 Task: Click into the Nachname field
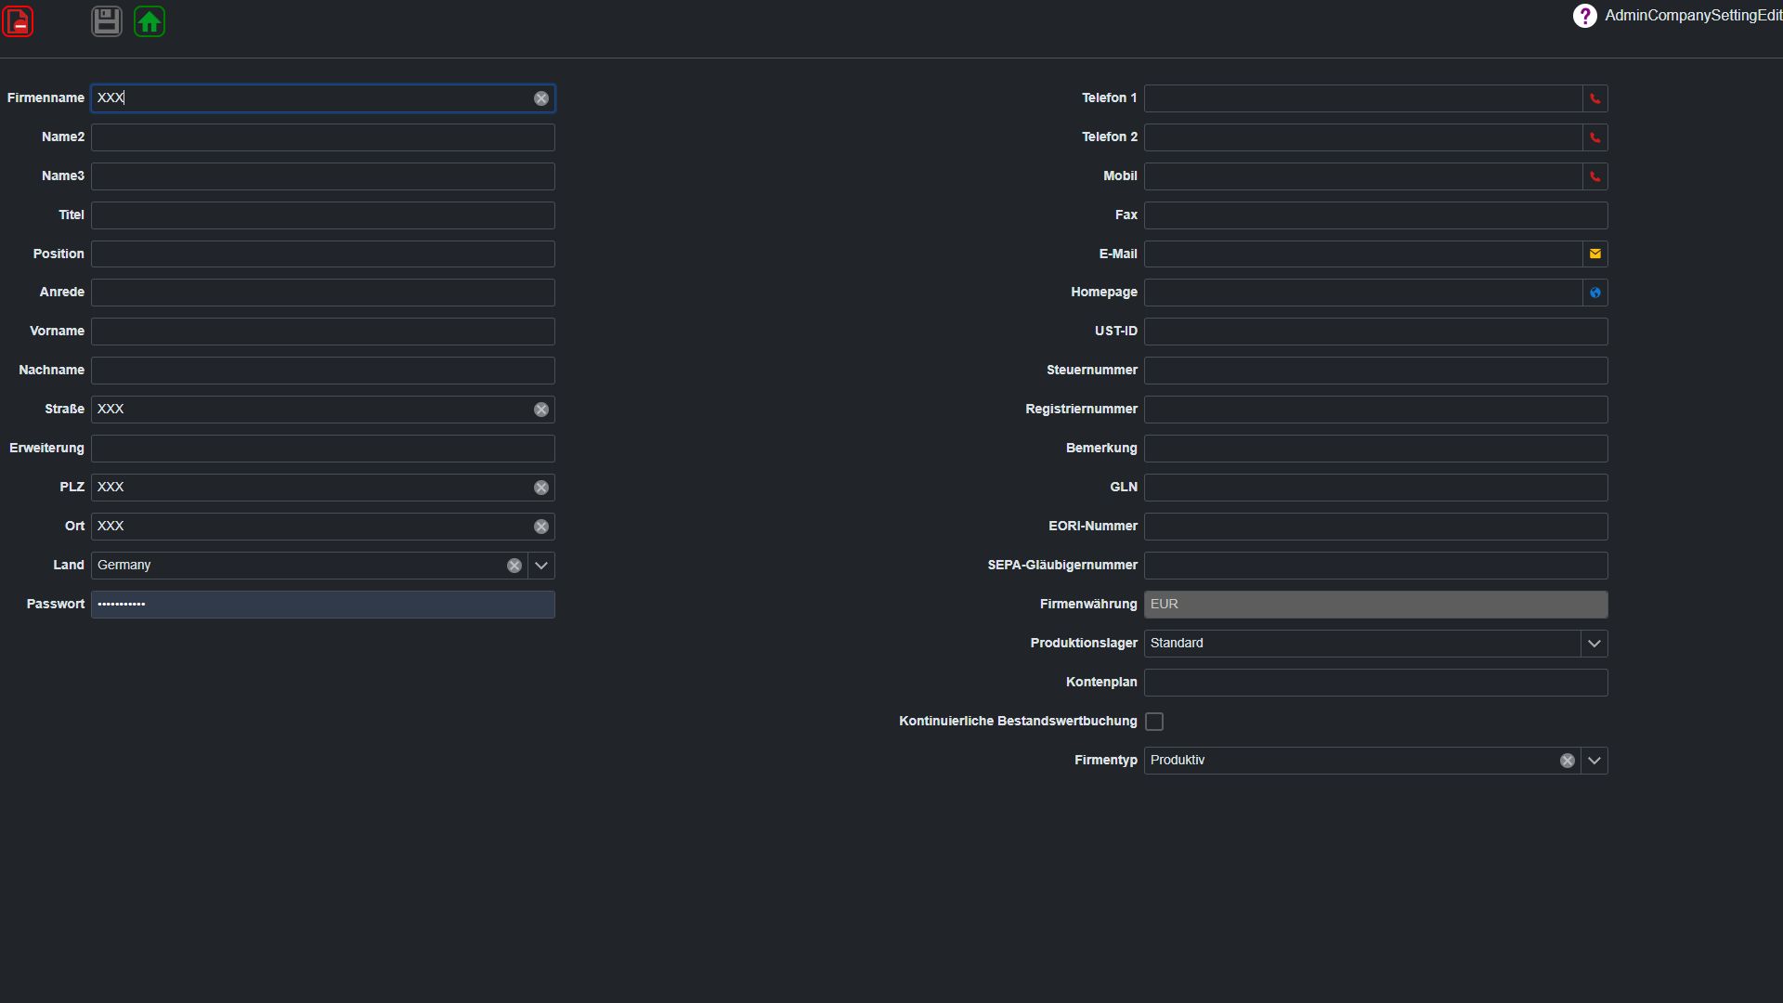(x=323, y=371)
